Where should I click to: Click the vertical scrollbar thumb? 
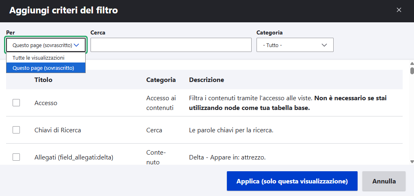click(x=412, y=71)
